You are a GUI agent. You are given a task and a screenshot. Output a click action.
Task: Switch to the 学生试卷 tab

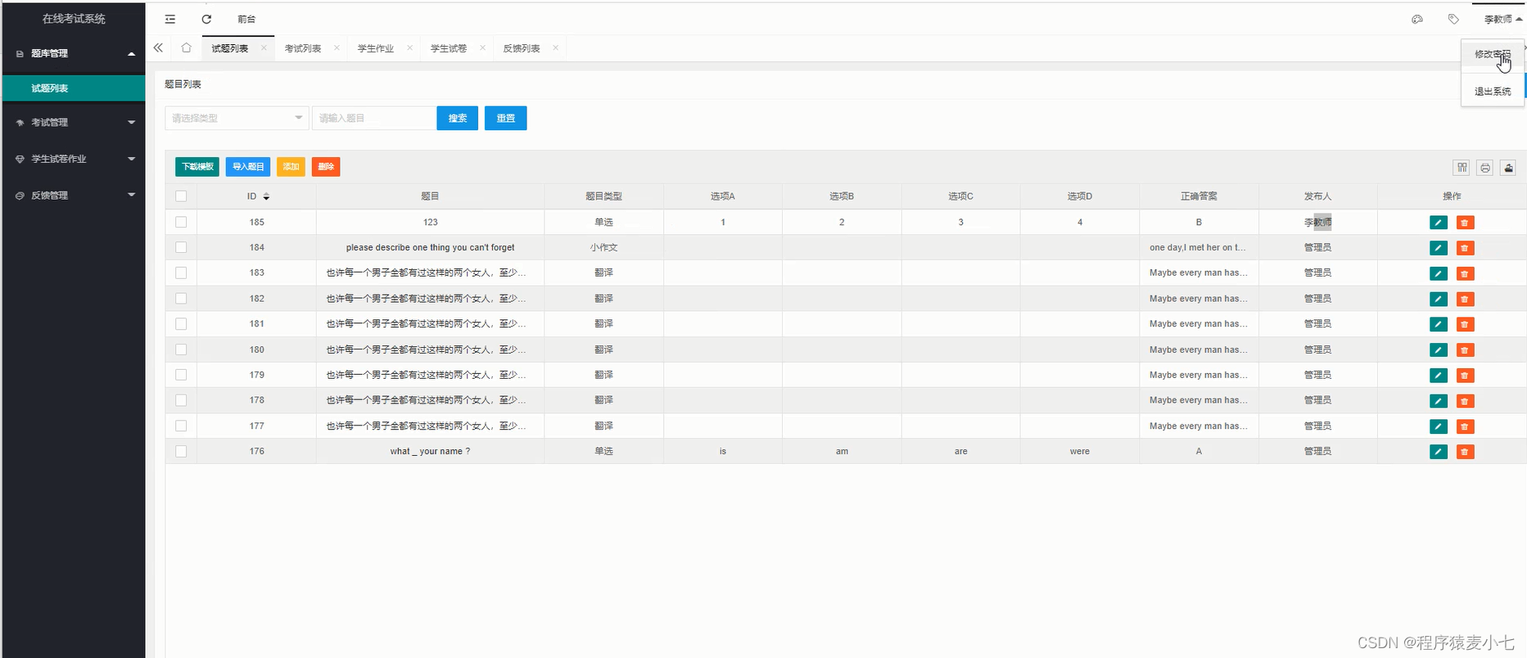pyautogui.click(x=449, y=48)
